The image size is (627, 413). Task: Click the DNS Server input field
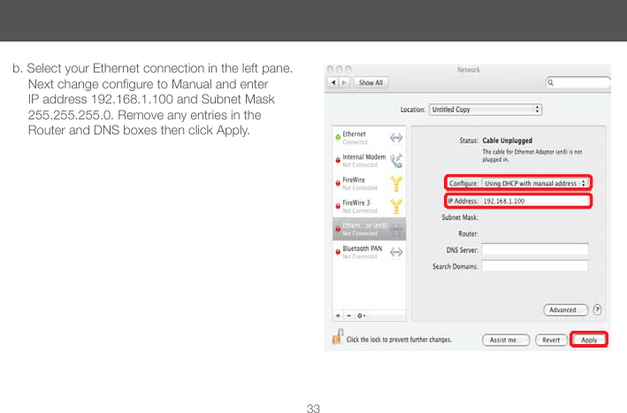(x=535, y=249)
